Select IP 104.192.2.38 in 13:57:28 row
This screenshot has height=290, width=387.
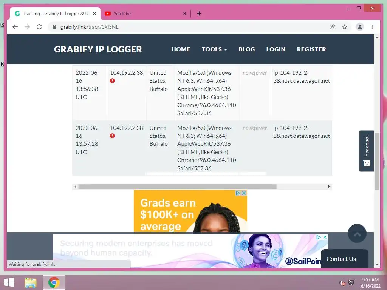(x=126, y=128)
